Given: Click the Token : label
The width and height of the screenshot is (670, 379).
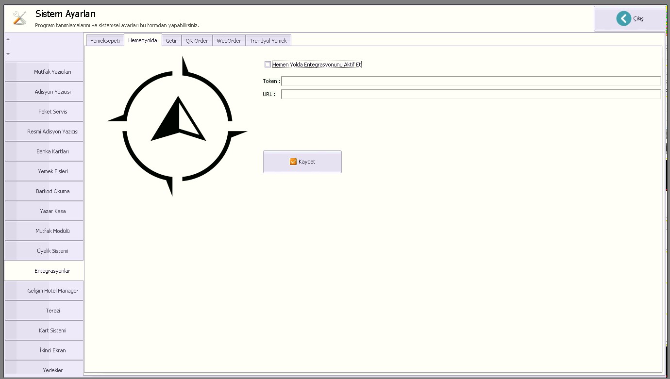Looking at the screenshot, I should [271, 81].
